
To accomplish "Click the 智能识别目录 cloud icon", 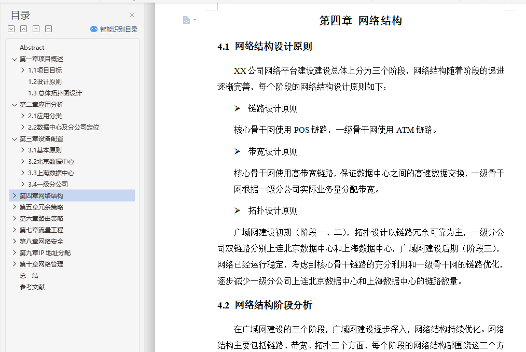I will (x=94, y=29).
